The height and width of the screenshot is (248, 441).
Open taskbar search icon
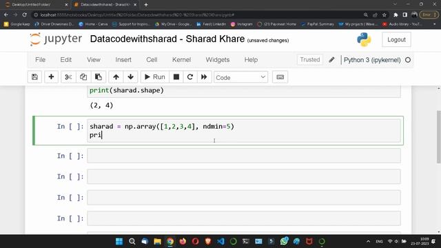pos(132,241)
